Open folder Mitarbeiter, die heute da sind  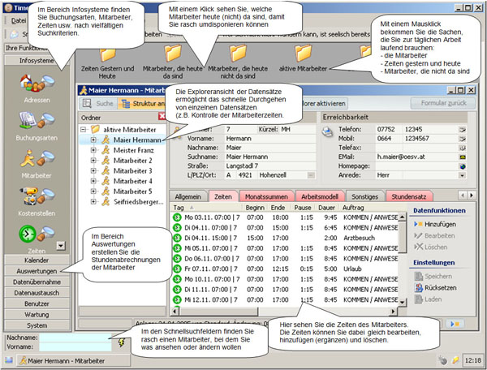172,62
